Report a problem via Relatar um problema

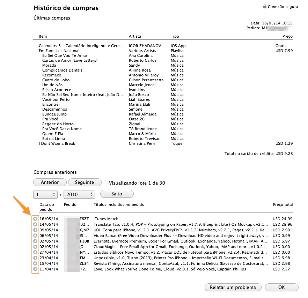(233, 288)
